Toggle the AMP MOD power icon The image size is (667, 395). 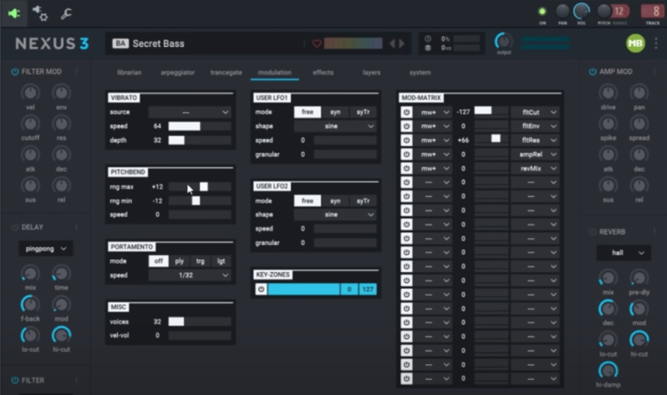593,72
